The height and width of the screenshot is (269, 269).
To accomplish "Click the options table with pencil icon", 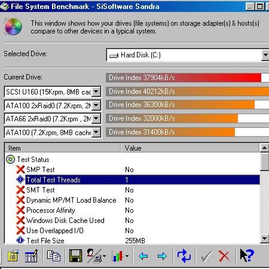I will [x=31, y=256].
